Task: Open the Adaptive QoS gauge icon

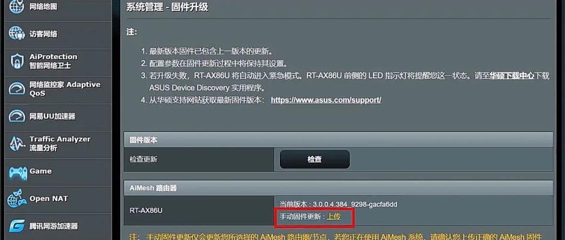Action: point(17,89)
